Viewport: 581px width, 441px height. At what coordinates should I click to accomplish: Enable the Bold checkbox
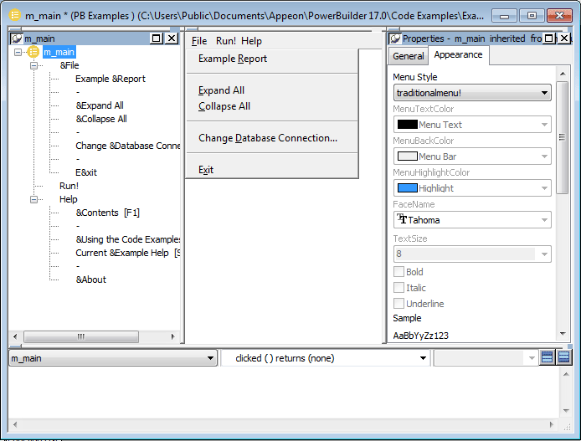(x=399, y=272)
